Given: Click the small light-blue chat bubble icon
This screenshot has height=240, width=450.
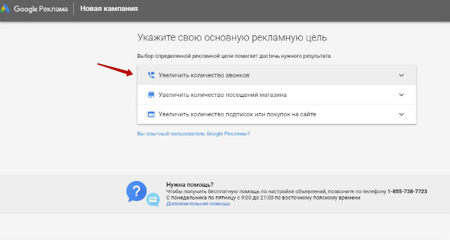Looking at the screenshot, I should click(153, 200).
